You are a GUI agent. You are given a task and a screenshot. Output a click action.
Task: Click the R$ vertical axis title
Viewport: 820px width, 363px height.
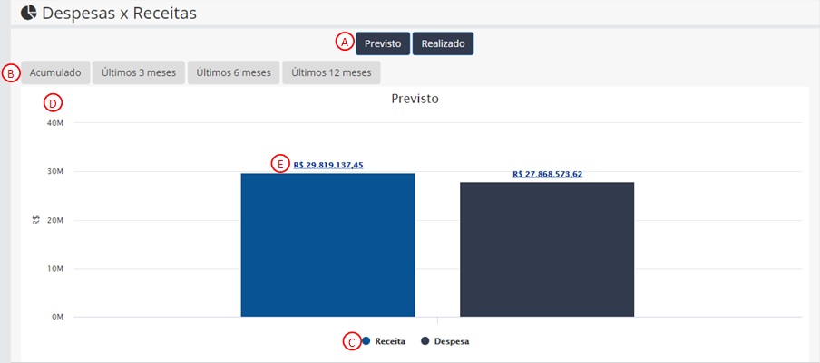[x=36, y=220]
